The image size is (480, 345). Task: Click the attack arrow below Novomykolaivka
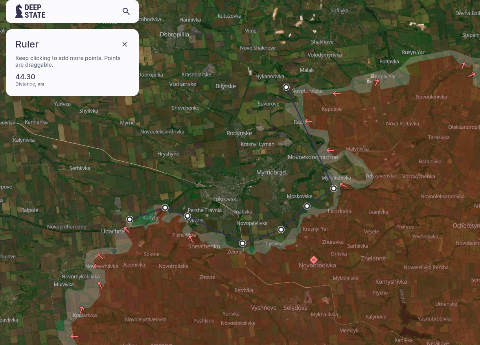click(x=101, y=285)
